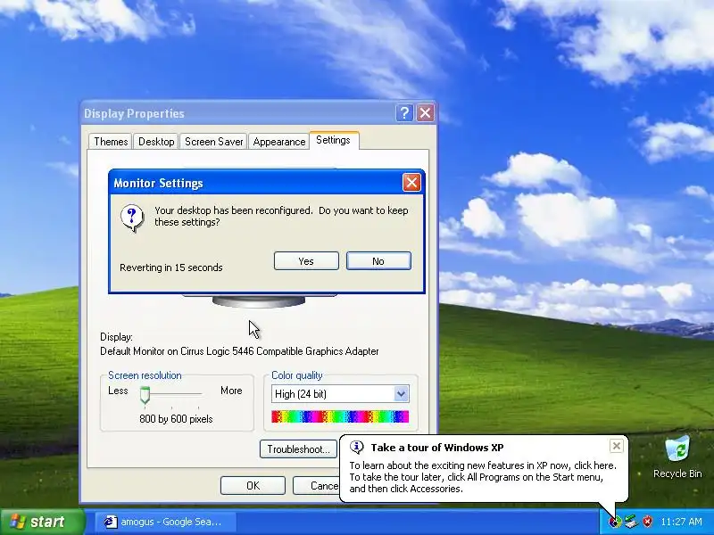Click the color quality rainbow preview bar
This screenshot has height=535, width=714.
tap(340, 416)
